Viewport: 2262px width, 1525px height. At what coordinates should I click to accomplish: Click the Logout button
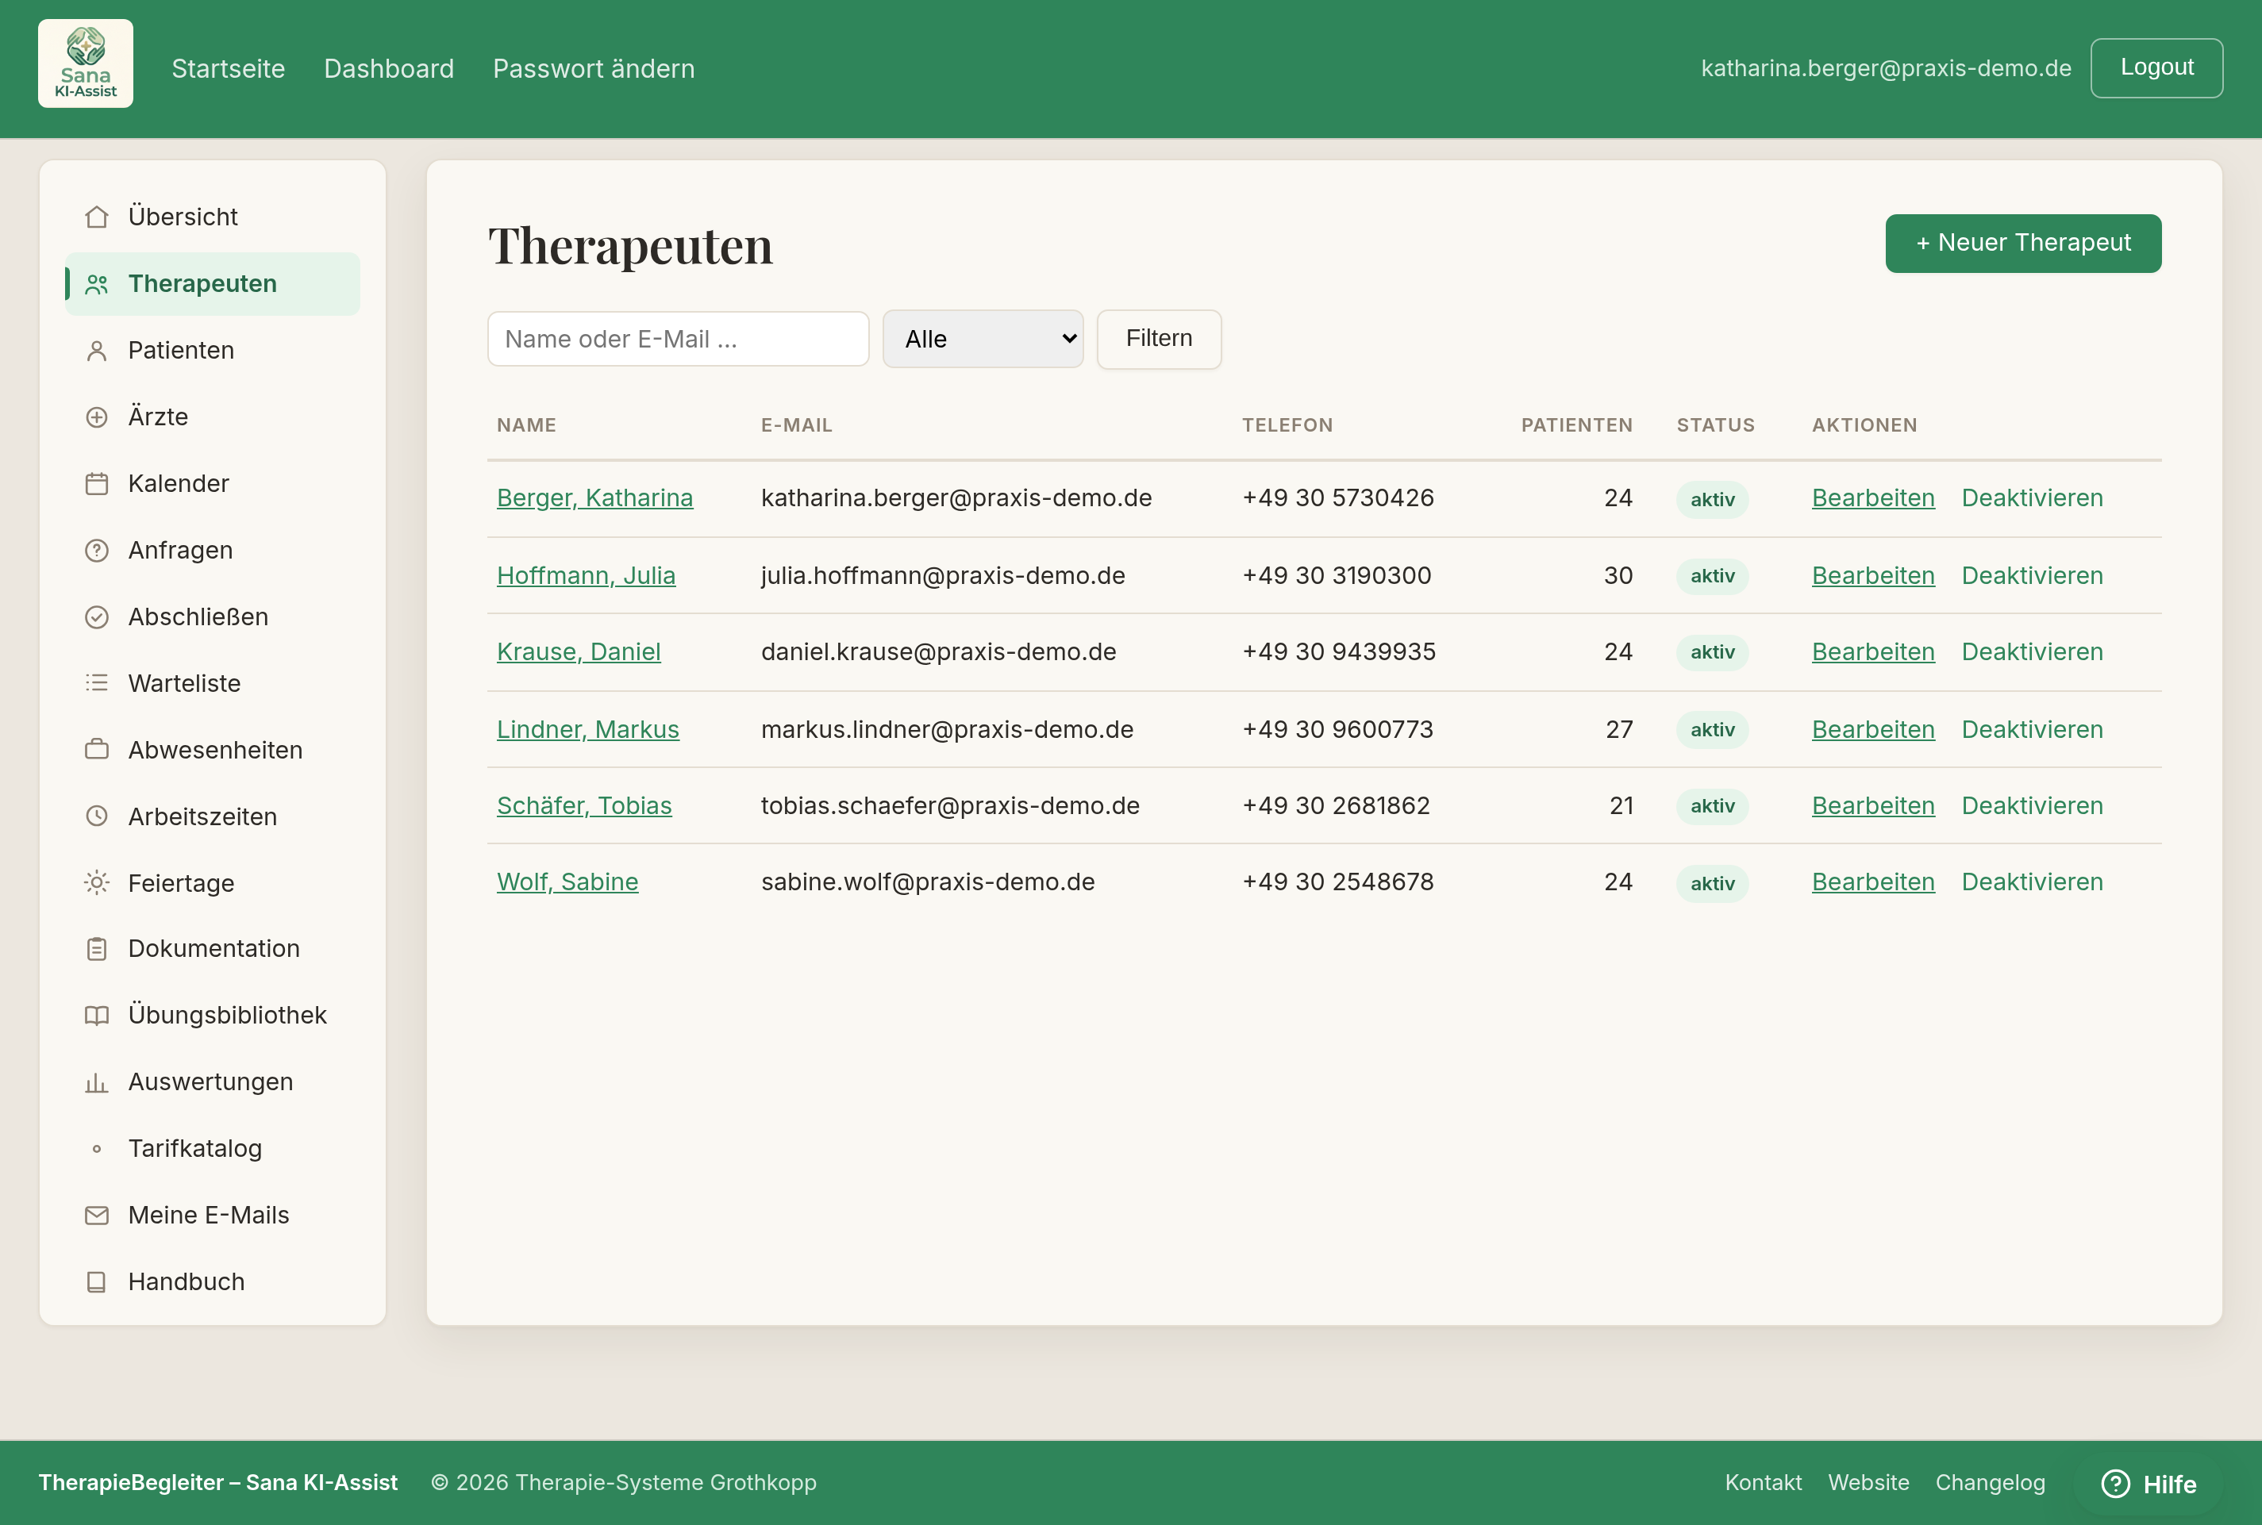click(x=2156, y=68)
